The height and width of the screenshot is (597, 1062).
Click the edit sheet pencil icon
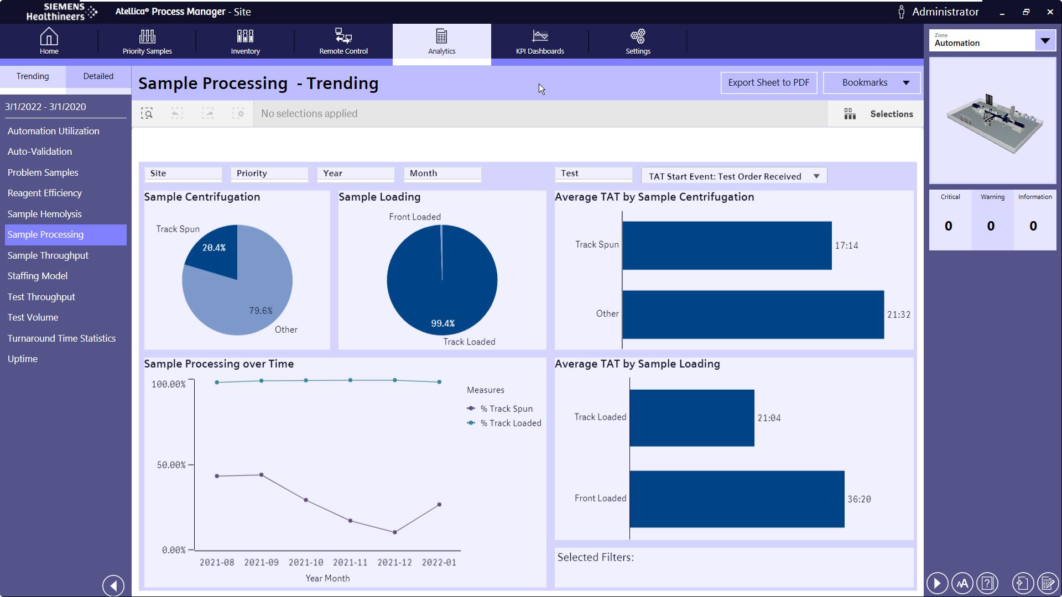(x=1047, y=583)
